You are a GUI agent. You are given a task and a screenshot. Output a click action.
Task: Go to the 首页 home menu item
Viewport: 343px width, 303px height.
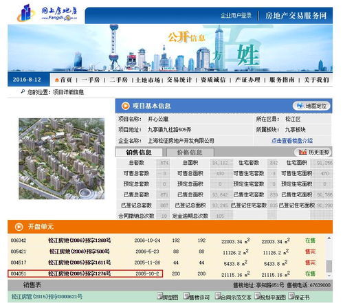point(66,80)
